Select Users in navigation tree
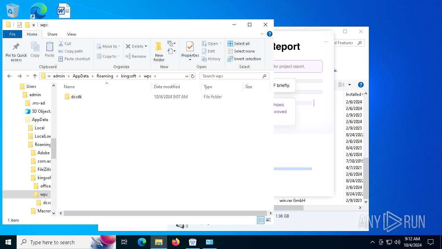The width and height of the screenshot is (442, 249). point(31,86)
